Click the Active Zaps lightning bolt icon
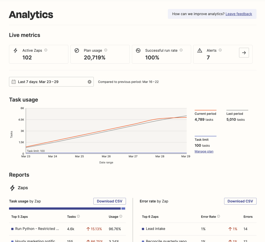The width and height of the screenshot is (265, 242). click(15, 51)
